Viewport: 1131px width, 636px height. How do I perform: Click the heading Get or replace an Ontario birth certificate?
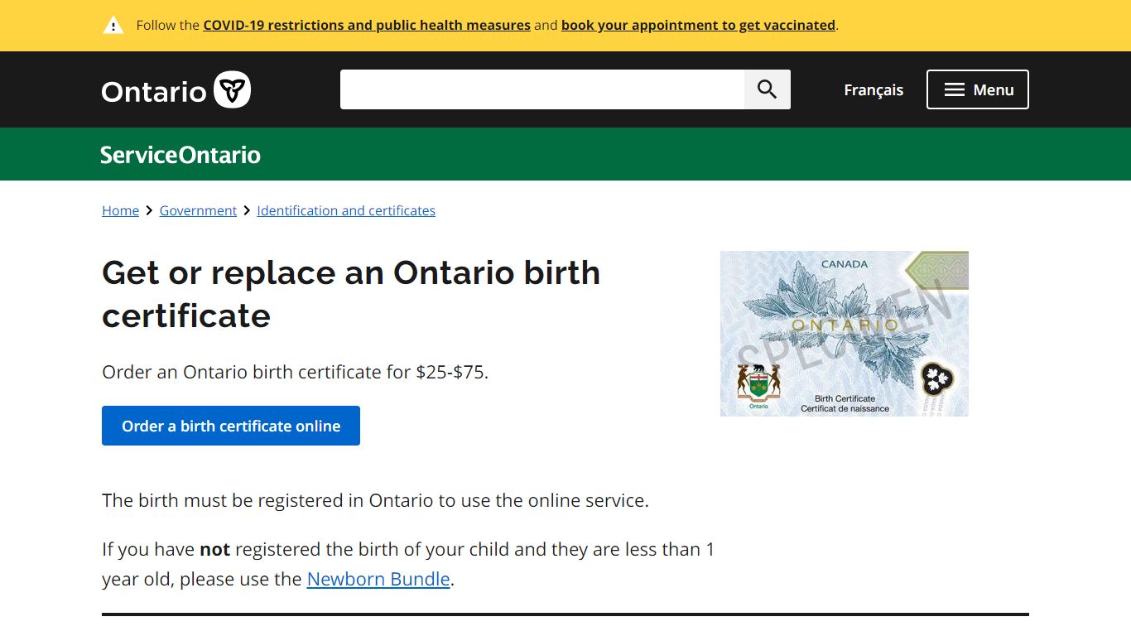351,294
